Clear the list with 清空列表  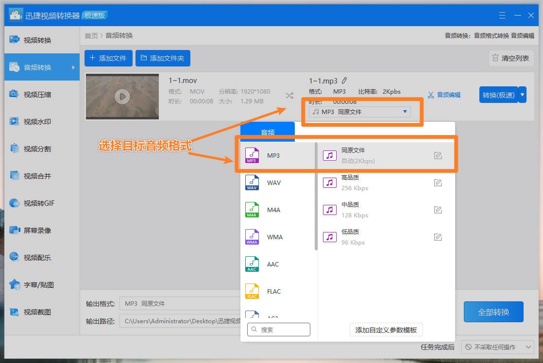511,58
